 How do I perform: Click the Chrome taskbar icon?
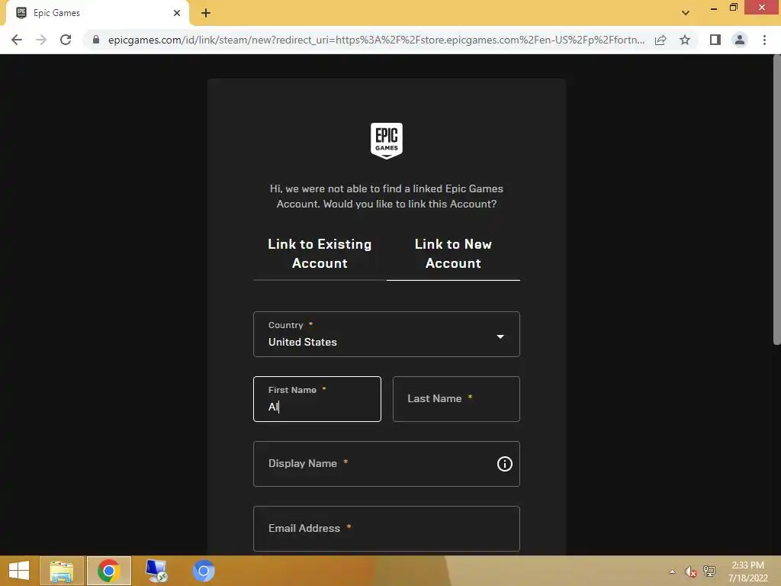[x=108, y=571]
